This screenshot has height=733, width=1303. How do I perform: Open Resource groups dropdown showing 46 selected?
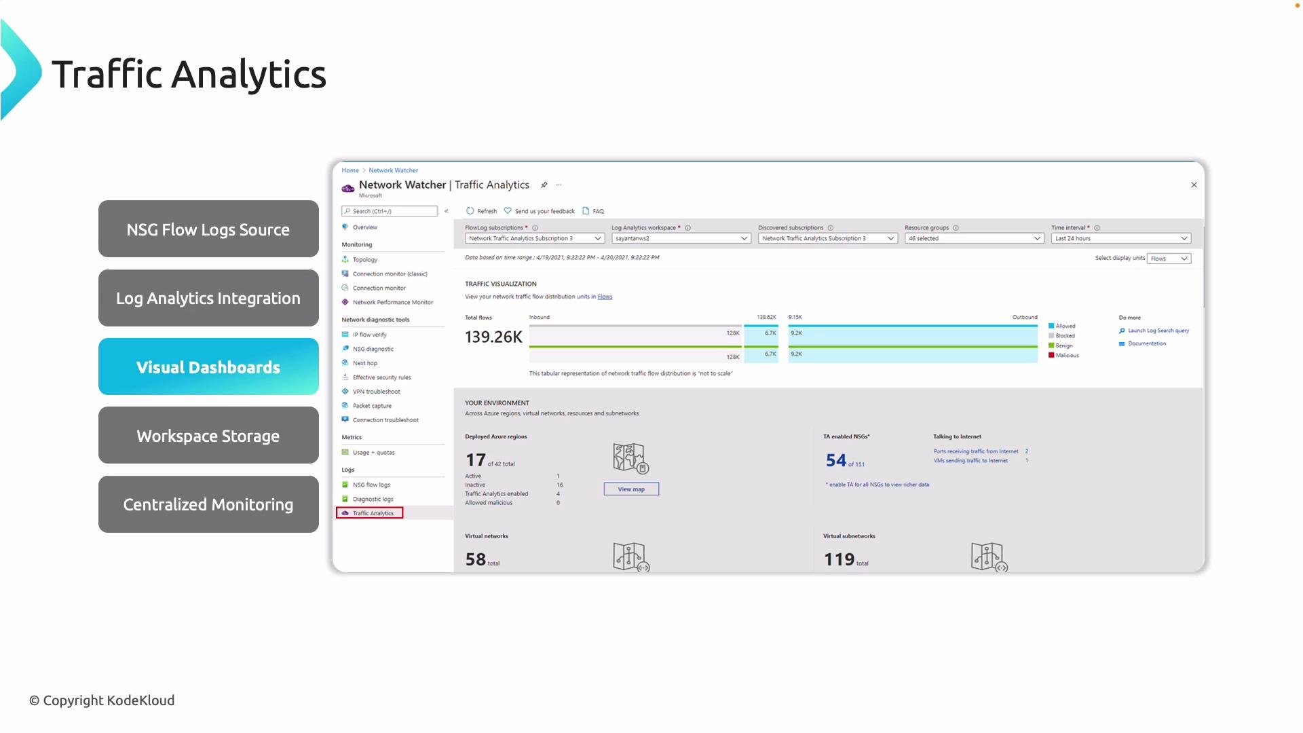pyautogui.click(x=974, y=238)
